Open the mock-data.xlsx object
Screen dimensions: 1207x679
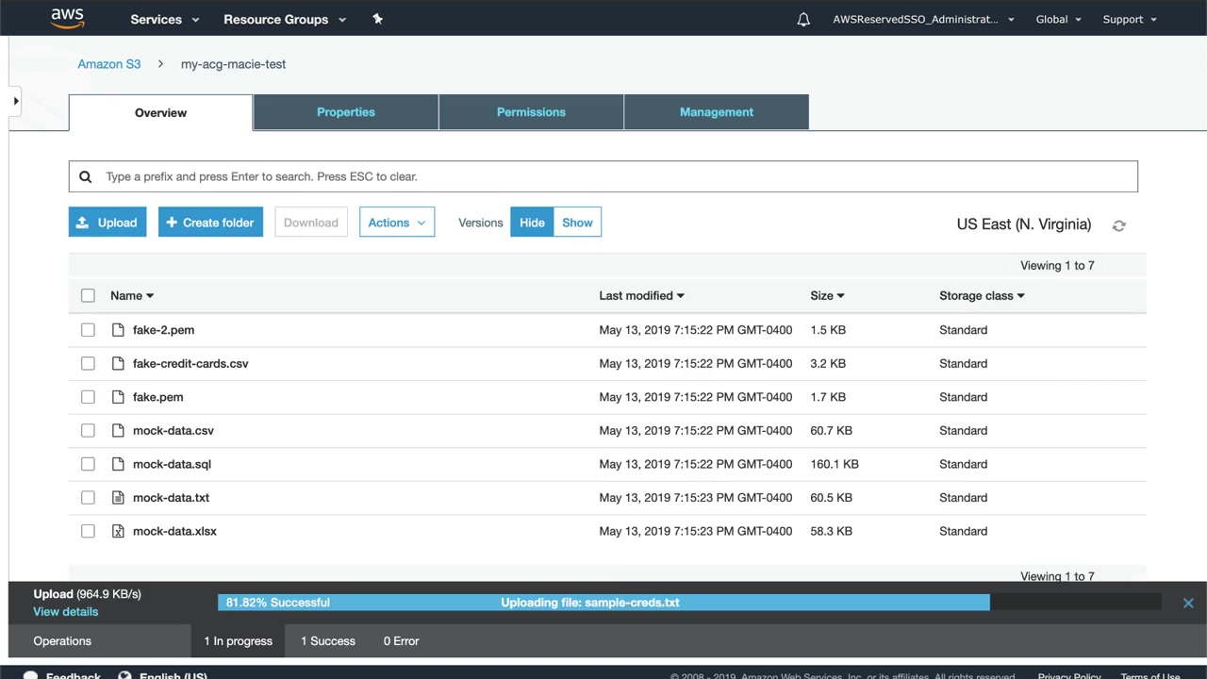pyautogui.click(x=174, y=531)
